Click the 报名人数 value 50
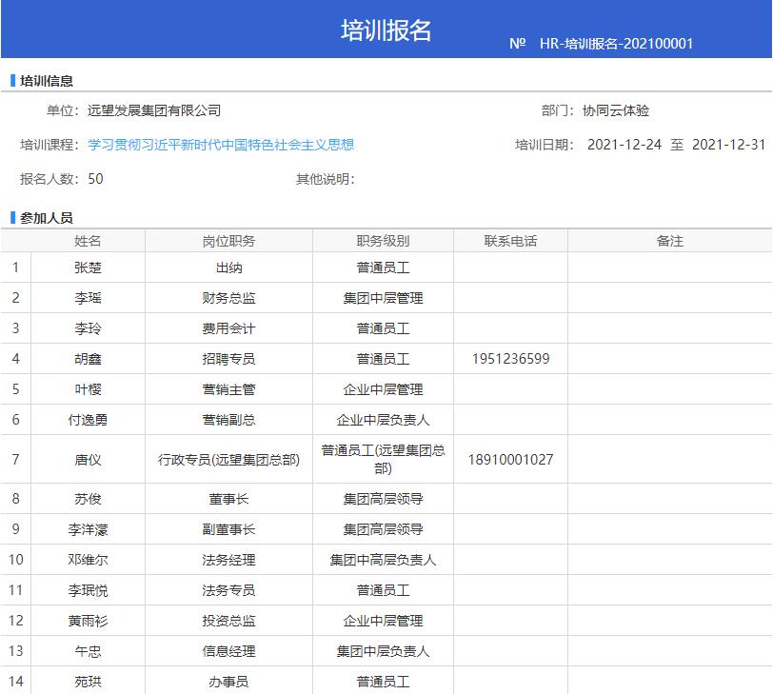773x694 pixels. pyautogui.click(x=96, y=179)
